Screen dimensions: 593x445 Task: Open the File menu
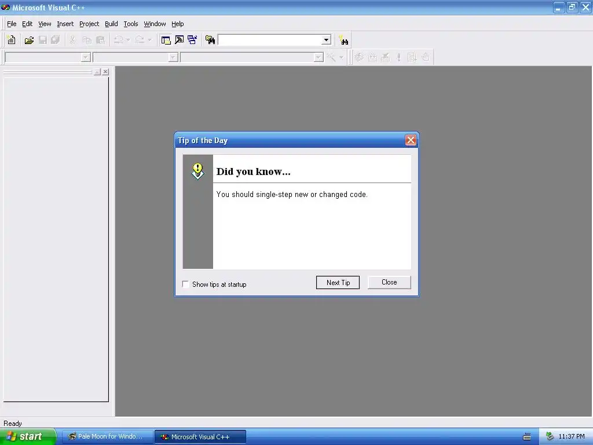coord(12,24)
